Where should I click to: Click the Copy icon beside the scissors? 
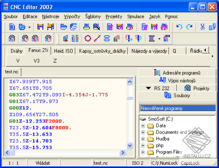click(212, 27)
